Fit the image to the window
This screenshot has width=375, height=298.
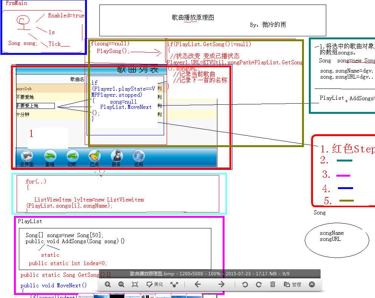(135, 284)
